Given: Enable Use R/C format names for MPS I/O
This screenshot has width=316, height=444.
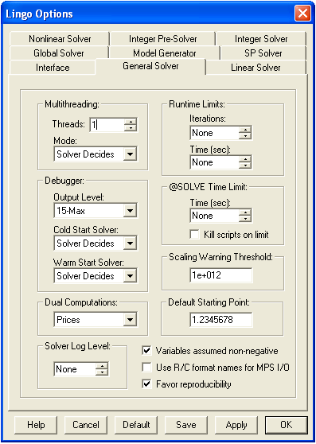Looking at the screenshot, I should (x=146, y=368).
